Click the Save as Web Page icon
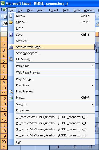The width and height of the screenshot is (99, 150). pos(11,47)
